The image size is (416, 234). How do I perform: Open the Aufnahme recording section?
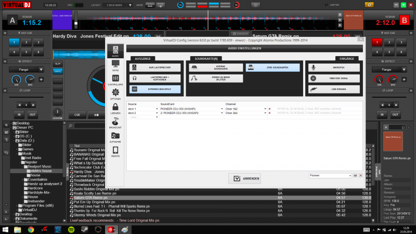point(115,137)
